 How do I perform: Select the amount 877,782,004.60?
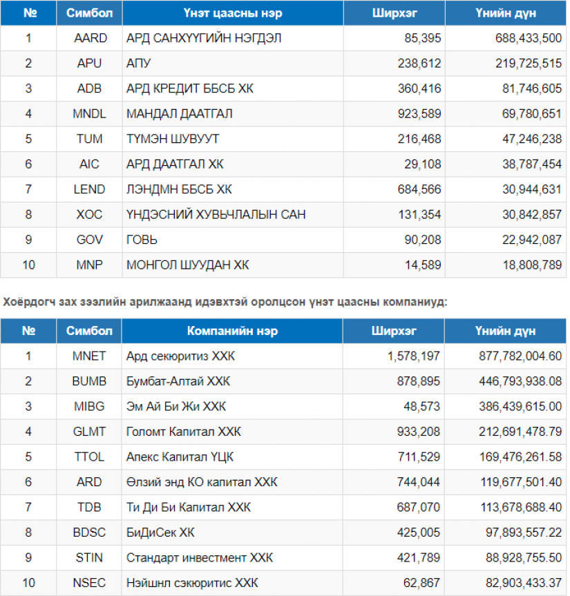click(x=520, y=356)
